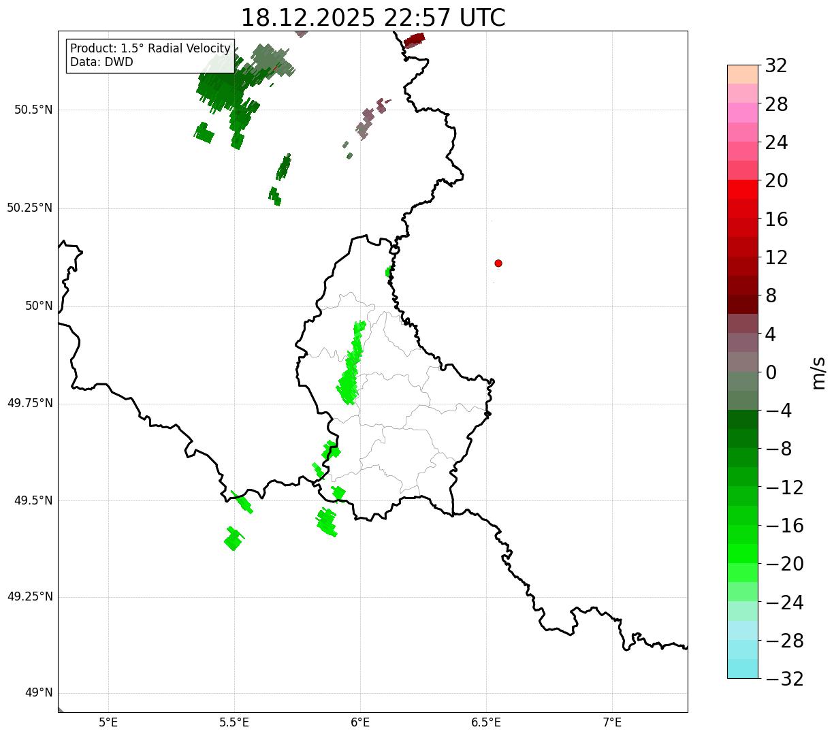Click the 50.25°N latitude label
834x736 pixels.
point(30,208)
